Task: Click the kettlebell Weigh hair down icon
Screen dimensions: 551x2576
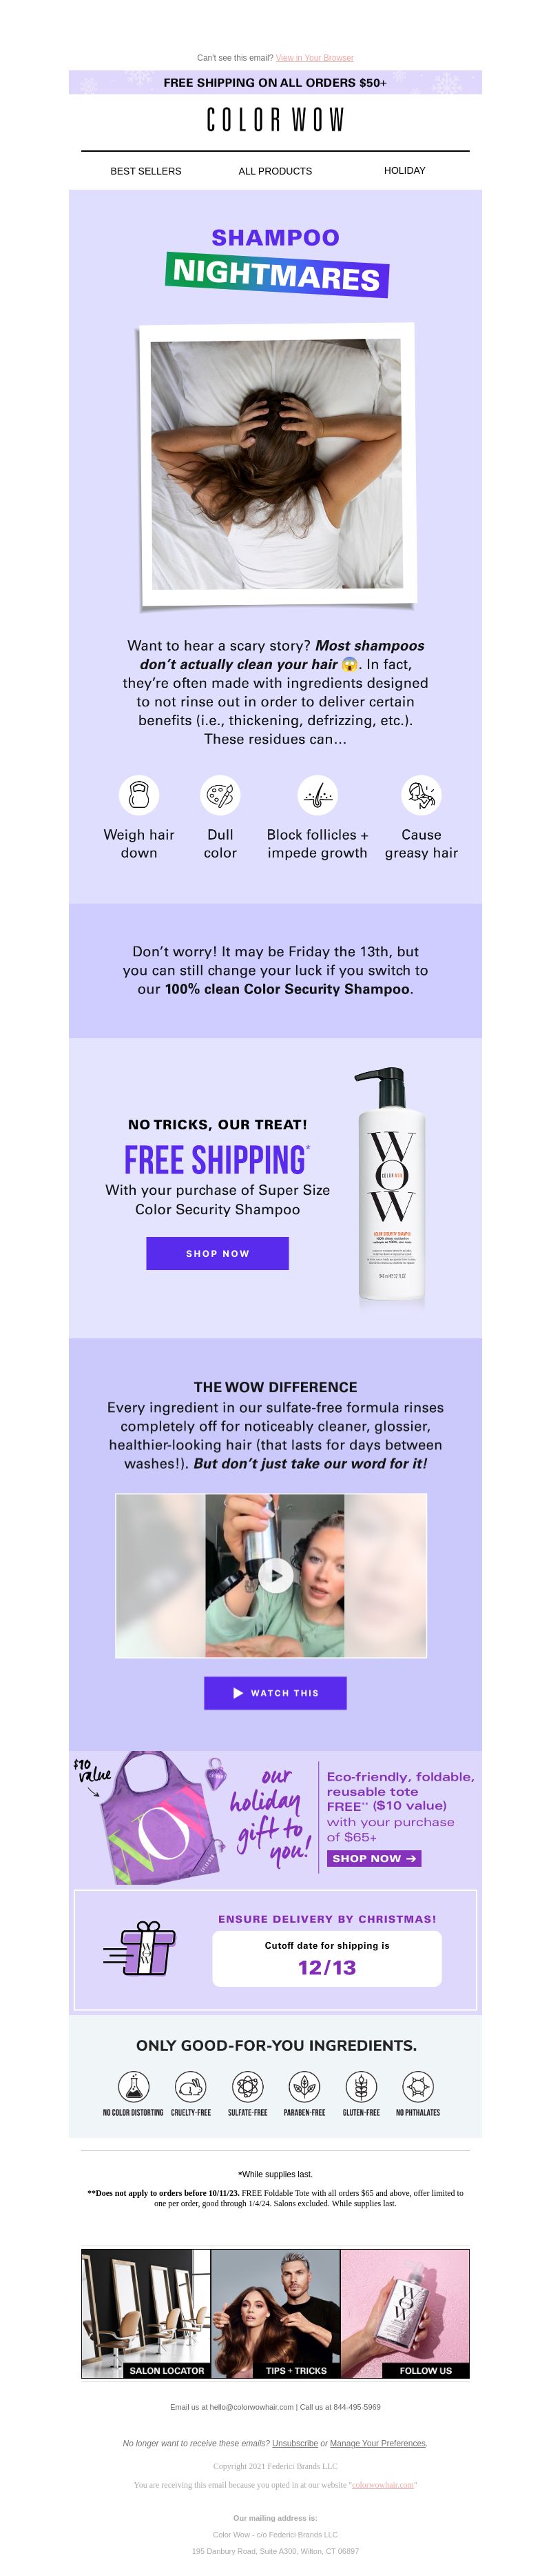Action: point(138,795)
